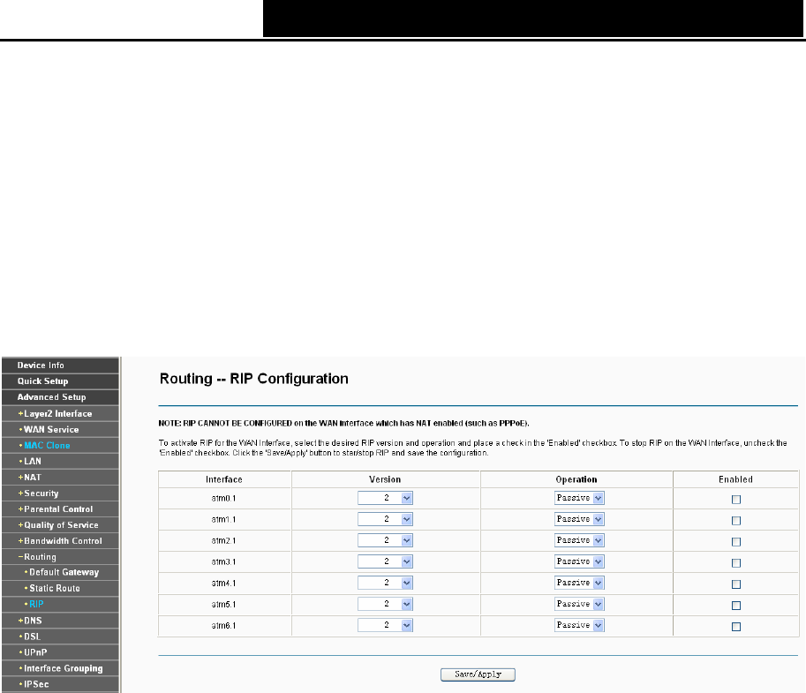Open Device Info menu
This screenshot has width=806, height=693.
pos(60,365)
